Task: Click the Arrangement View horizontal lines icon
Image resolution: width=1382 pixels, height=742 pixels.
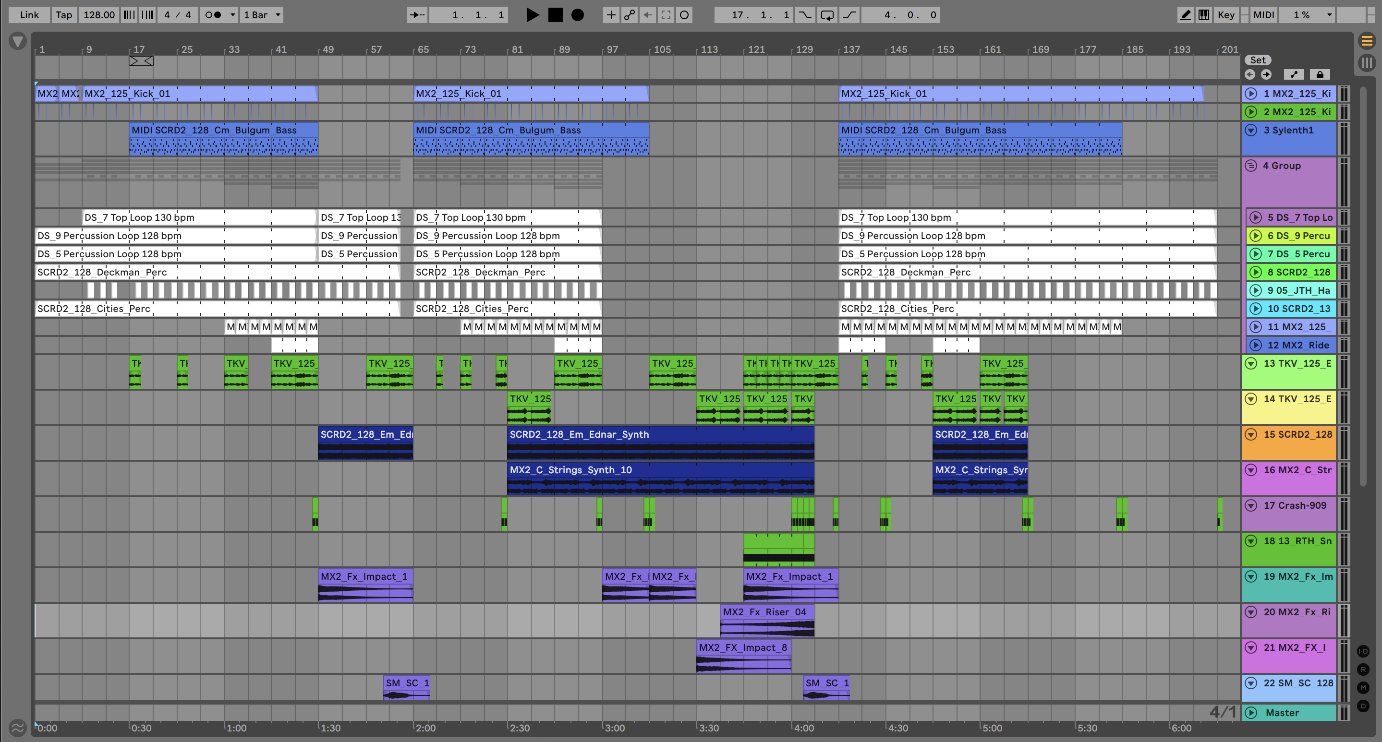Action: [x=1367, y=41]
